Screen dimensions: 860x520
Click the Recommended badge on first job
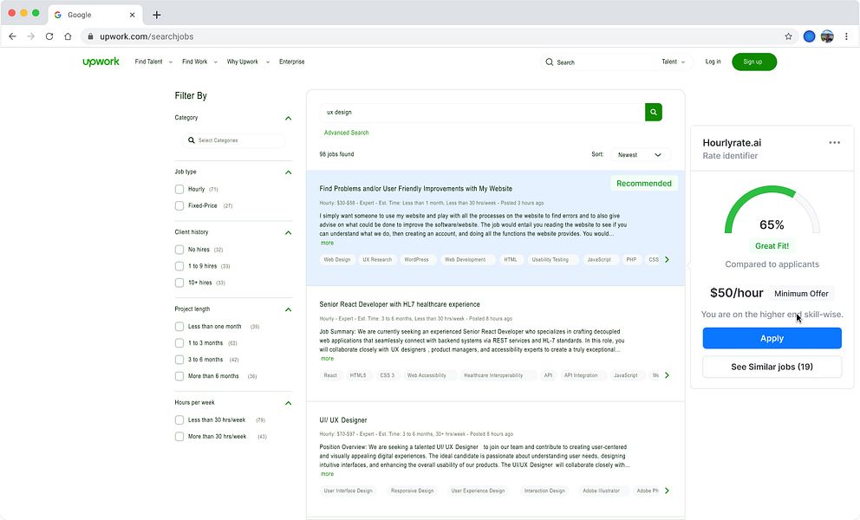(x=644, y=183)
